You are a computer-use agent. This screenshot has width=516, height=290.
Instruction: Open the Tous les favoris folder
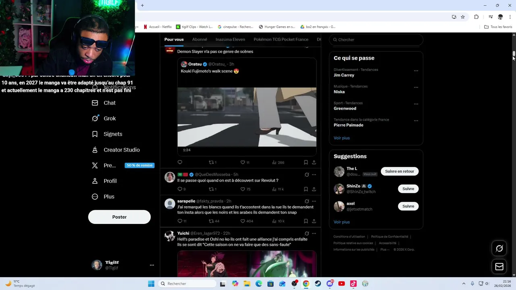pos(498,27)
